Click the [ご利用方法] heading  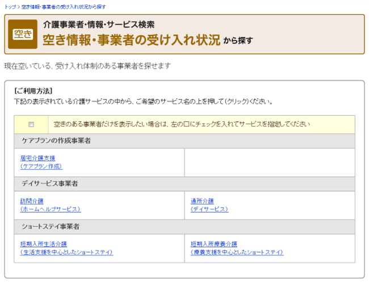tap(33, 91)
